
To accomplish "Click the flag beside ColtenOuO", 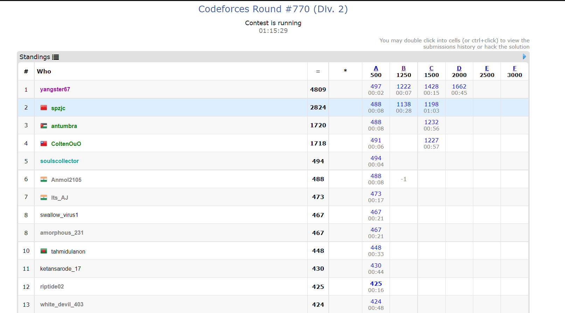I will (x=44, y=144).
